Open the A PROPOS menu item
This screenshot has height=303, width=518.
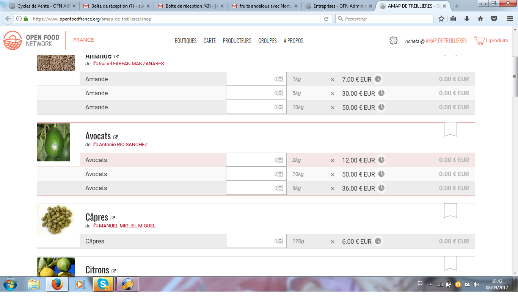(x=294, y=41)
